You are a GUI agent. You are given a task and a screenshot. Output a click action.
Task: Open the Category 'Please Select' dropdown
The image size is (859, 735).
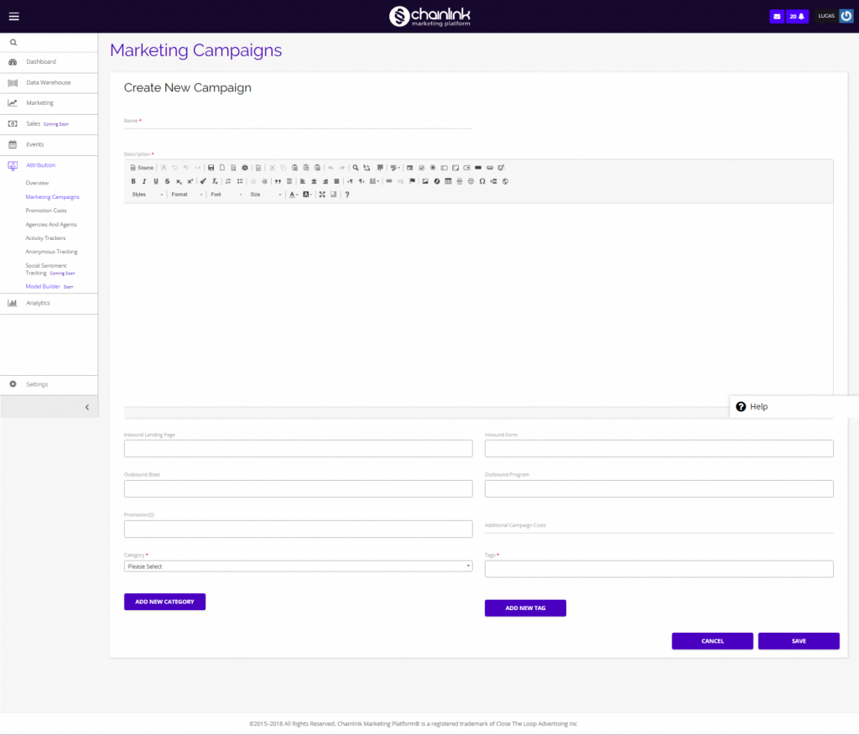point(298,566)
